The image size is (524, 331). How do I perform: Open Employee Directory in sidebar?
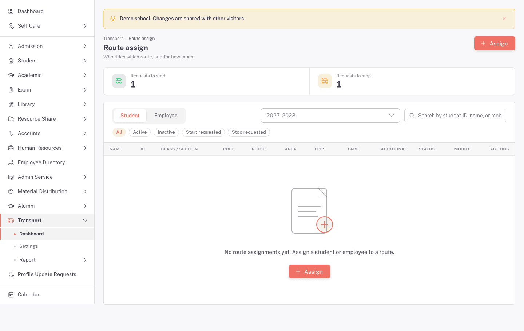click(47, 162)
